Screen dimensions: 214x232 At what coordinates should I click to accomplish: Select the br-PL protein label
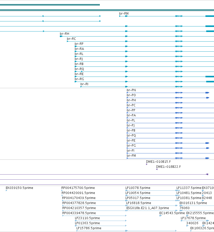[131, 120]
